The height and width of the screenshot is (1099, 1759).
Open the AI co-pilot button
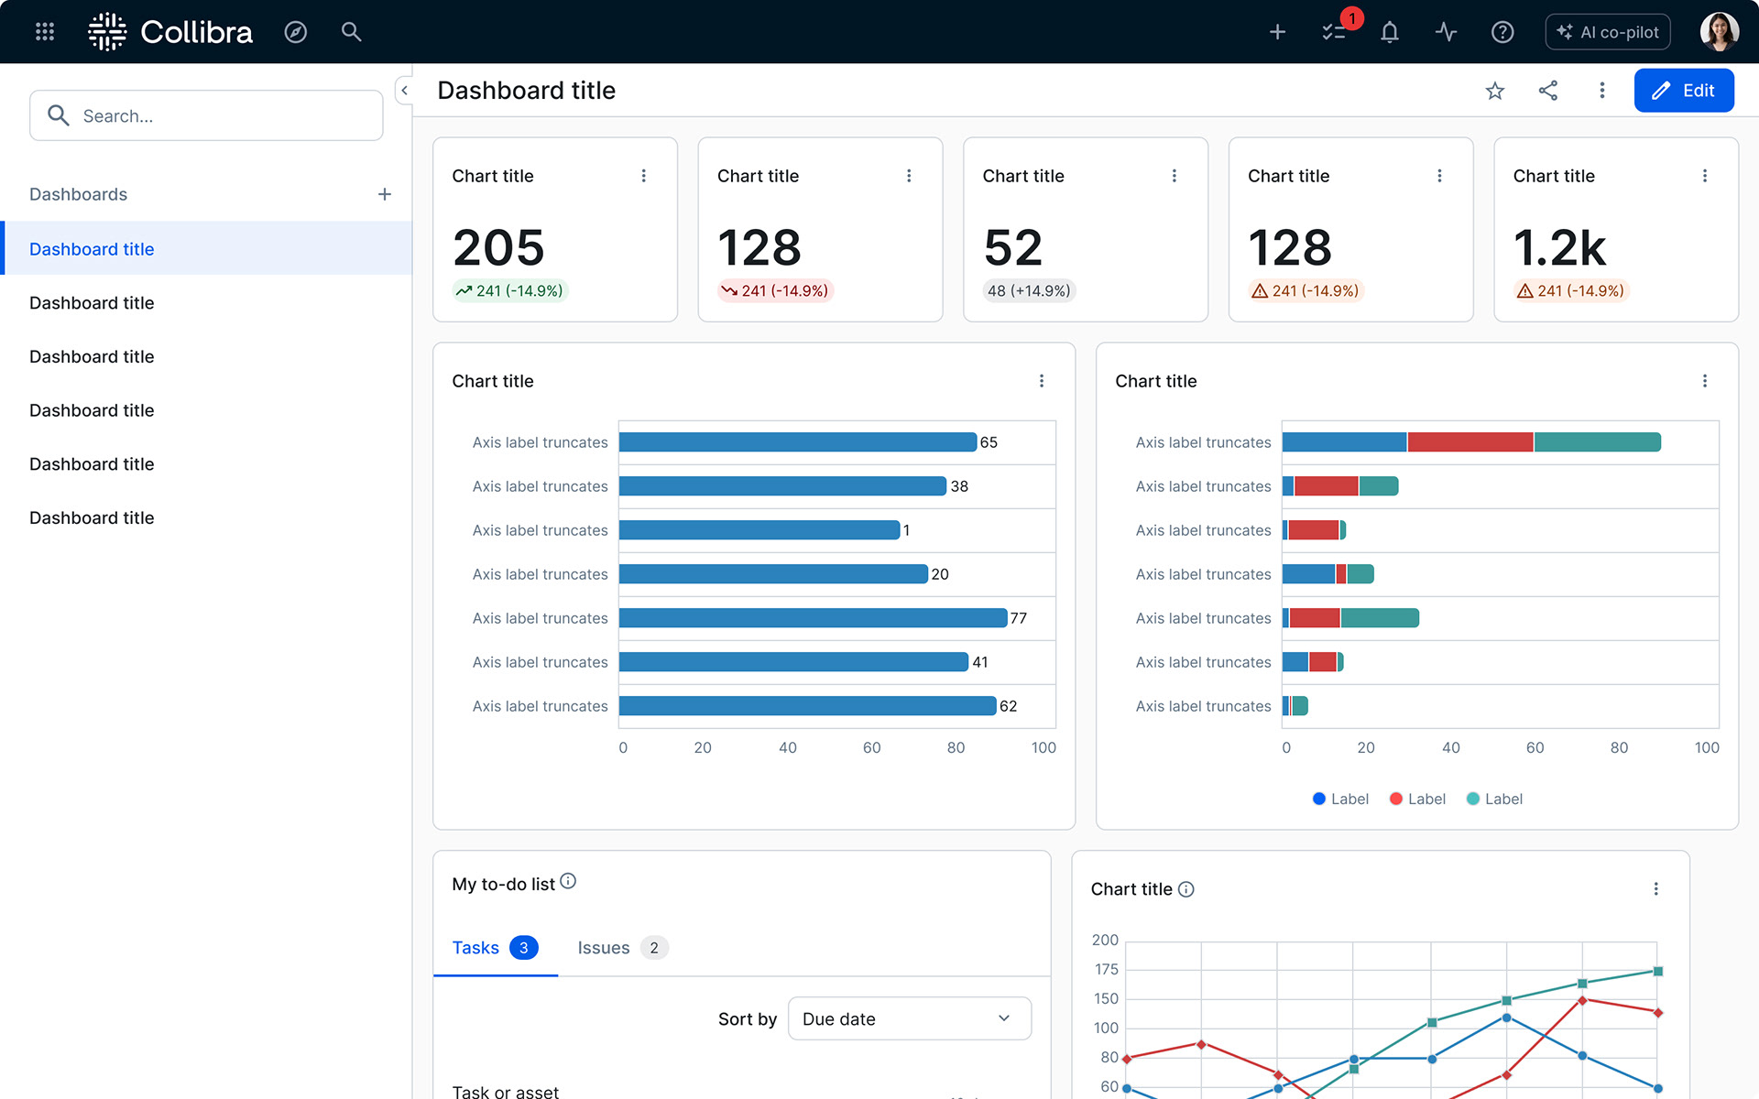[1608, 32]
